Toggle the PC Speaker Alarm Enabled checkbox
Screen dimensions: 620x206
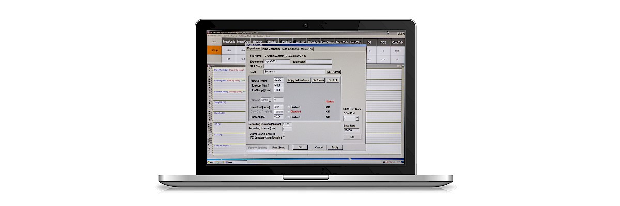pyautogui.click(x=284, y=138)
